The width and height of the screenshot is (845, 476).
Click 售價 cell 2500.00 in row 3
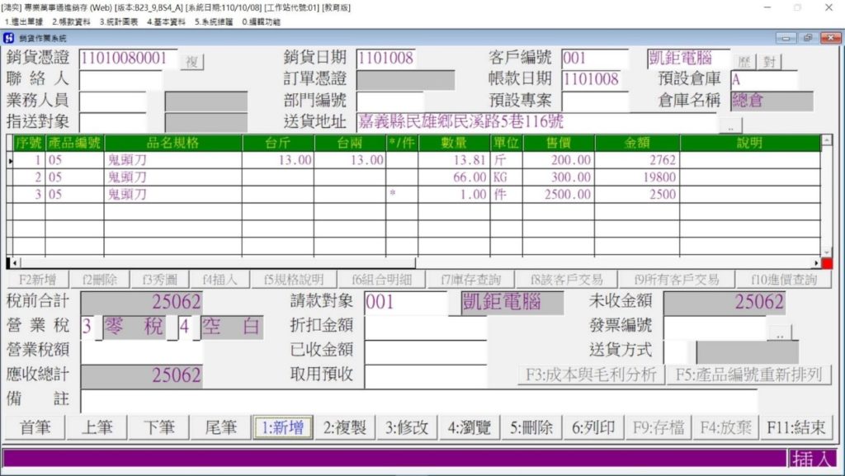tap(559, 195)
